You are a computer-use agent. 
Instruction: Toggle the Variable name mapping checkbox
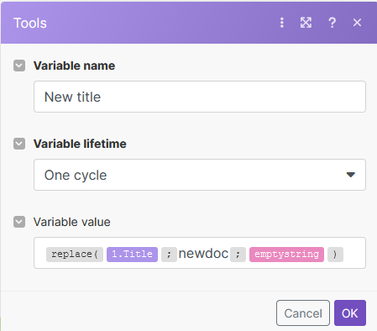[19, 66]
